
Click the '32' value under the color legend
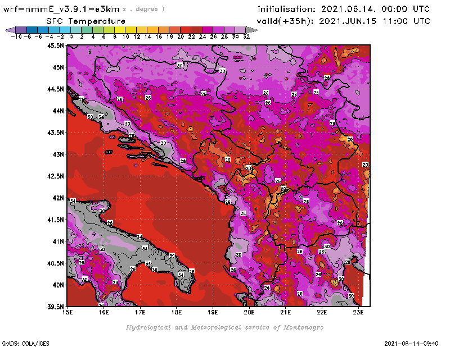click(246, 37)
